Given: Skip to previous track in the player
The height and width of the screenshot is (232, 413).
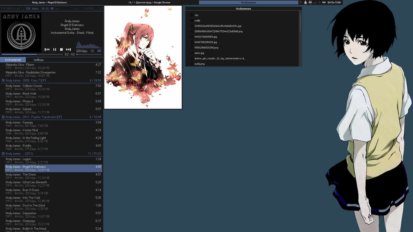Looking at the screenshot, I should (x=47, y=49).
